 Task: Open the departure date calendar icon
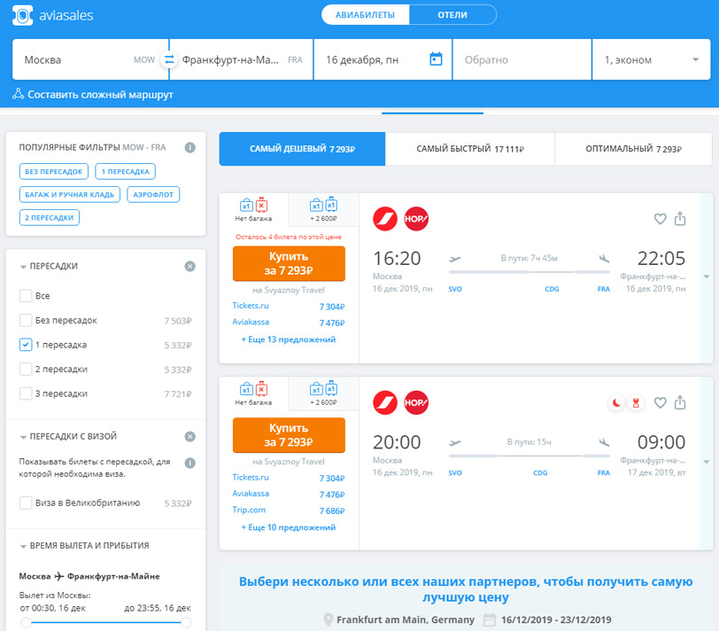pyautogui.click(x=435, y=59)
